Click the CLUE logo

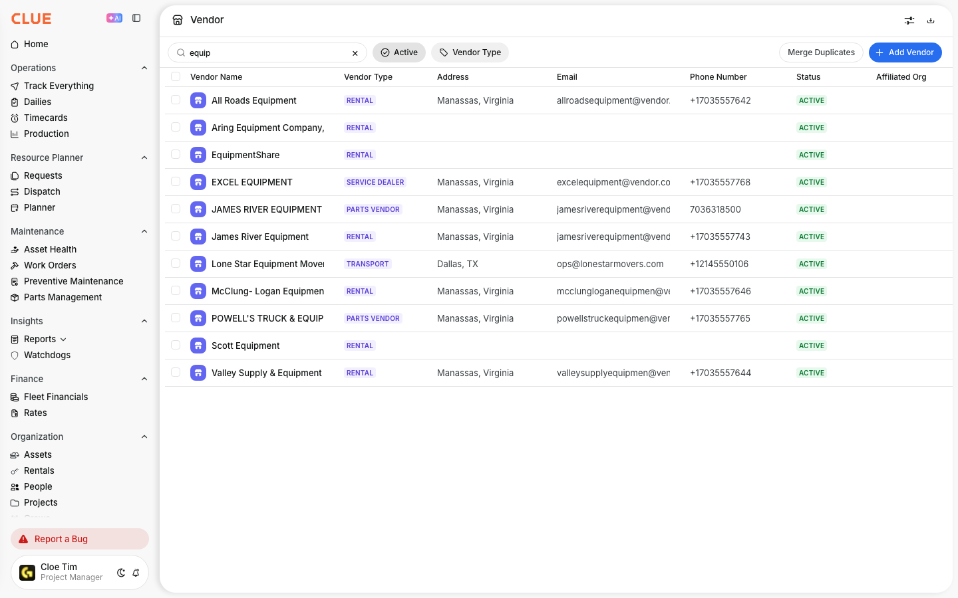point(31,19)
